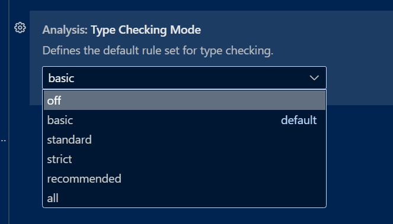This screenshot has width=393, height=224.
Task: Click the vertical divider line left of gear
Action: pyautogui.click(x=9, y=112)
